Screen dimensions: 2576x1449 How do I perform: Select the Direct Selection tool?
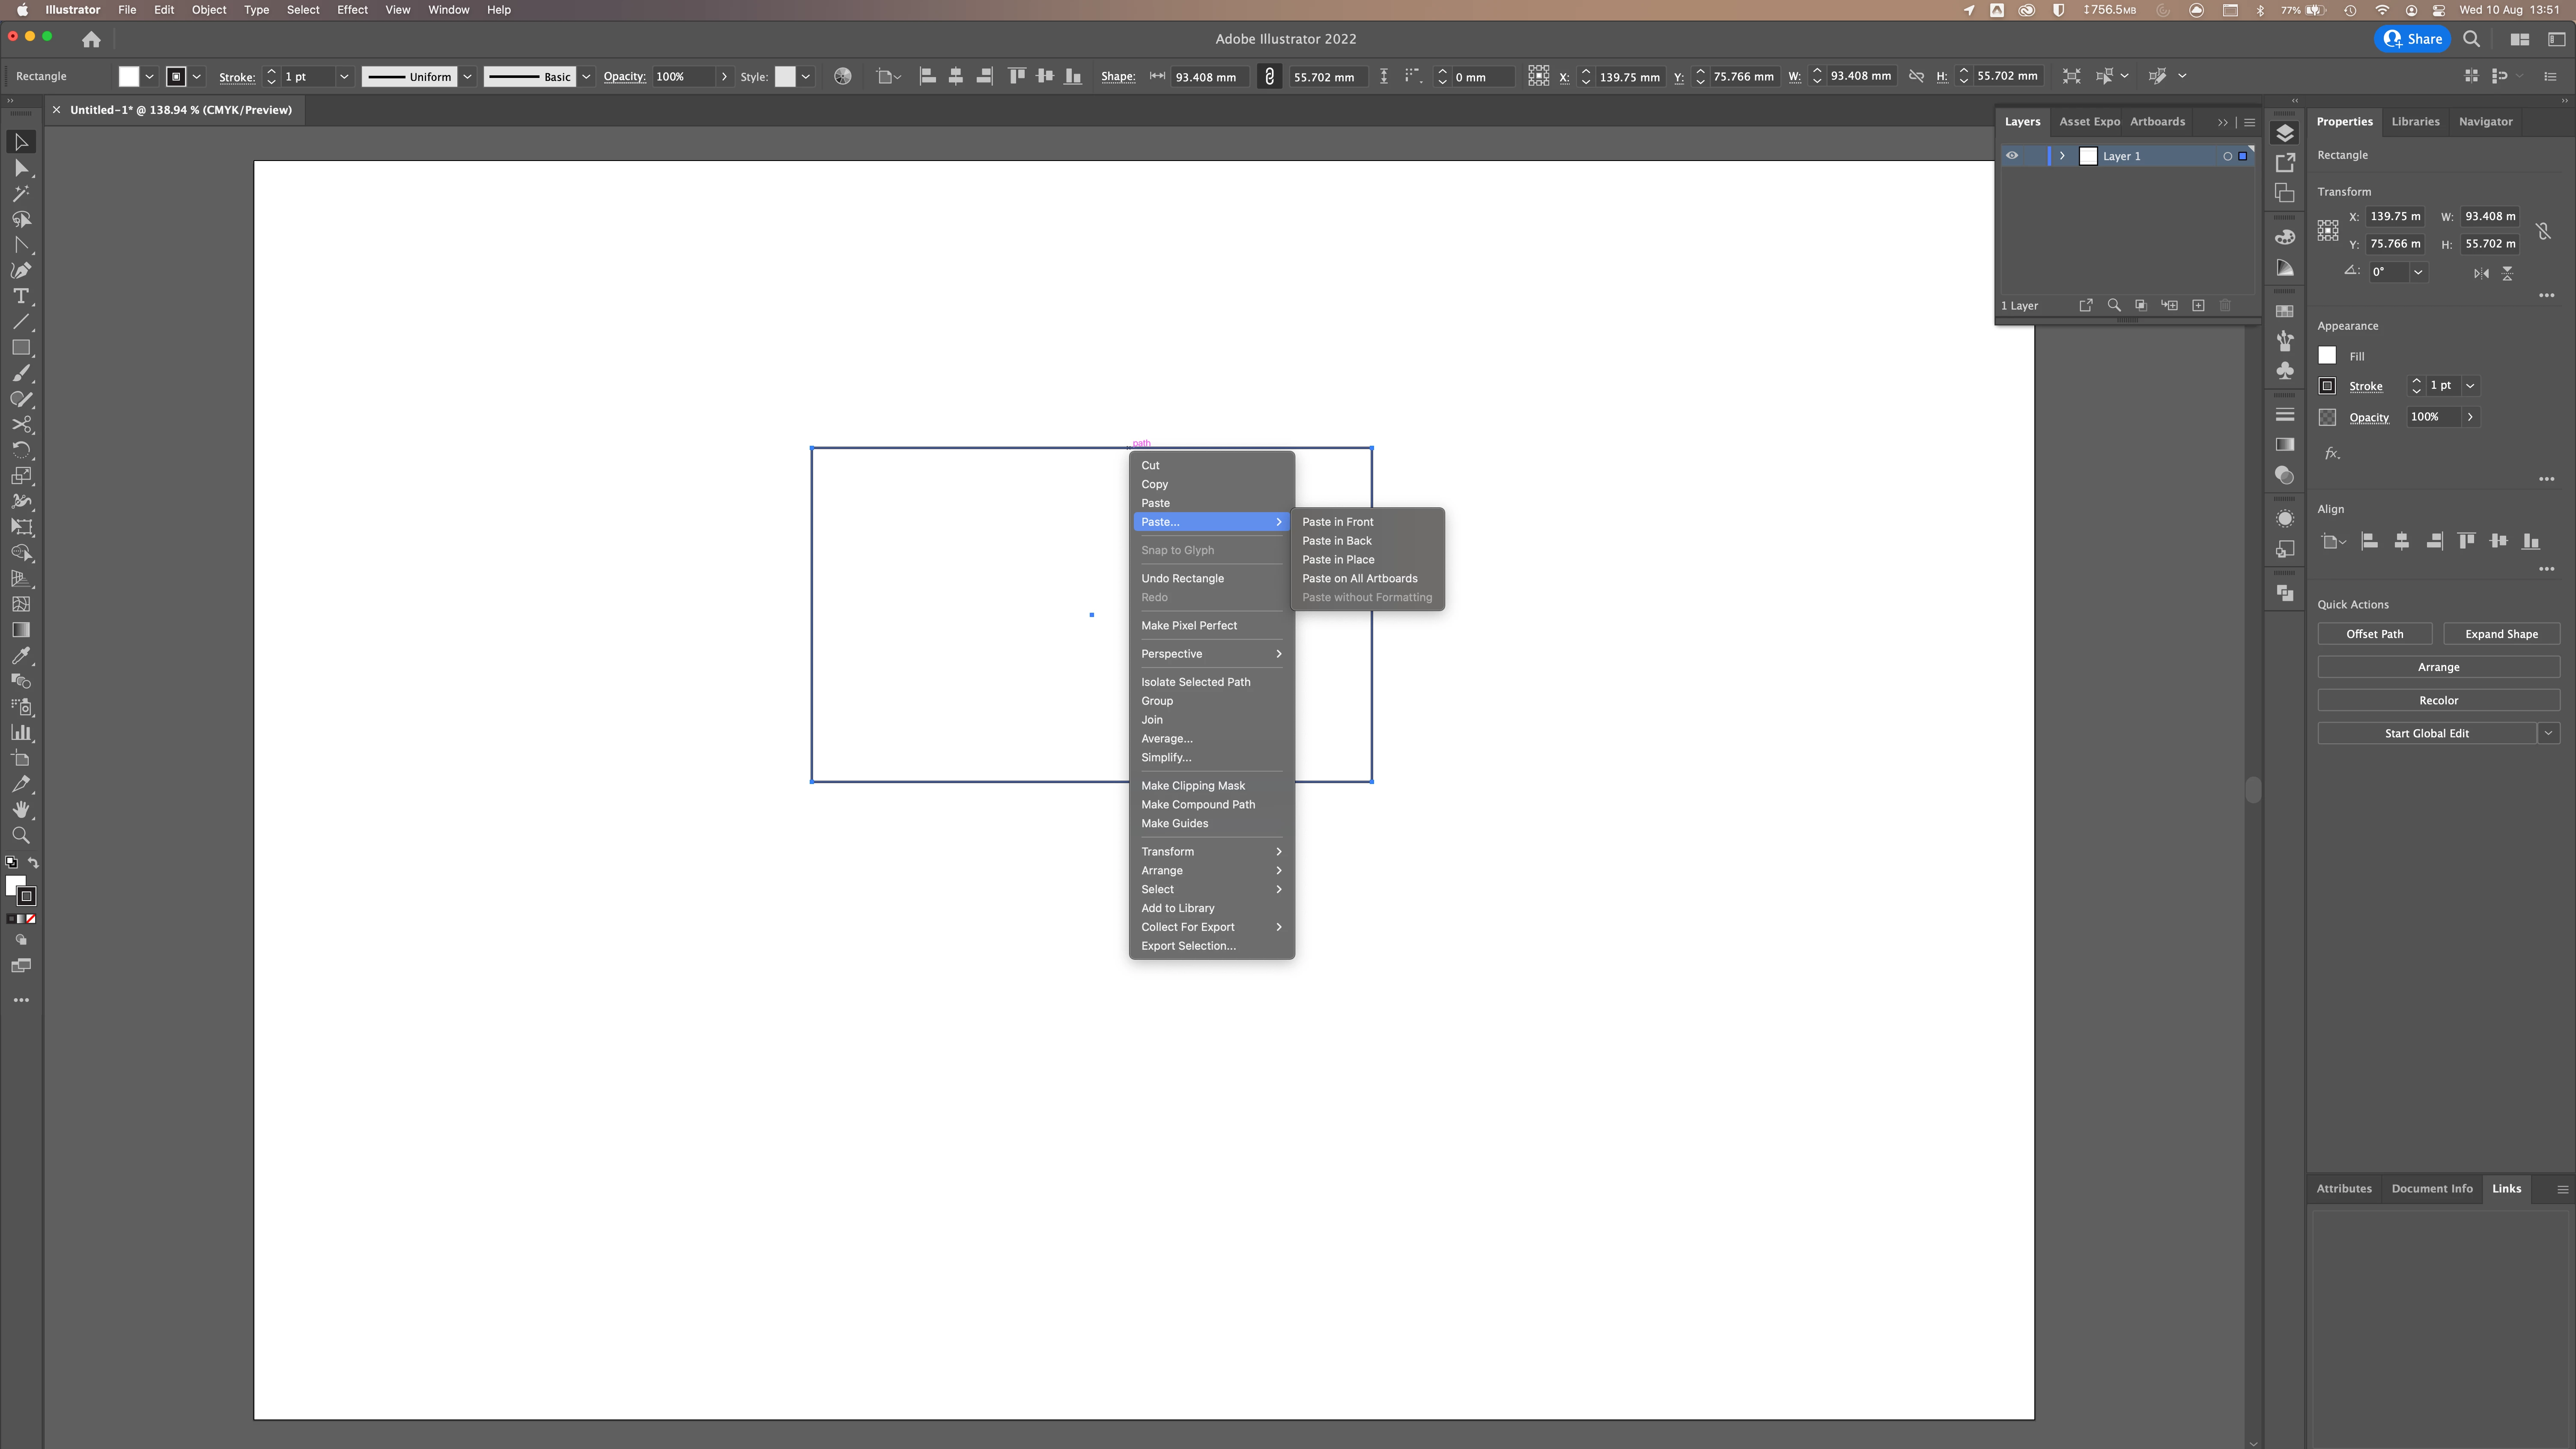click(x=20, y=168)
